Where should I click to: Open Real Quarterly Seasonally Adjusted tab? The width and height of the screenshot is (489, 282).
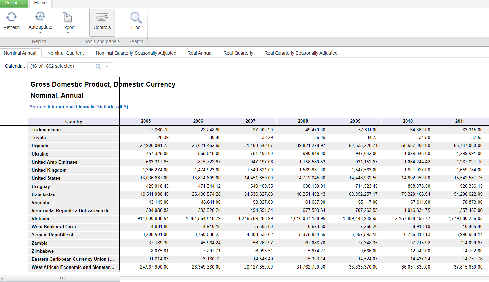pyautogui.click(x=301, y=53)
